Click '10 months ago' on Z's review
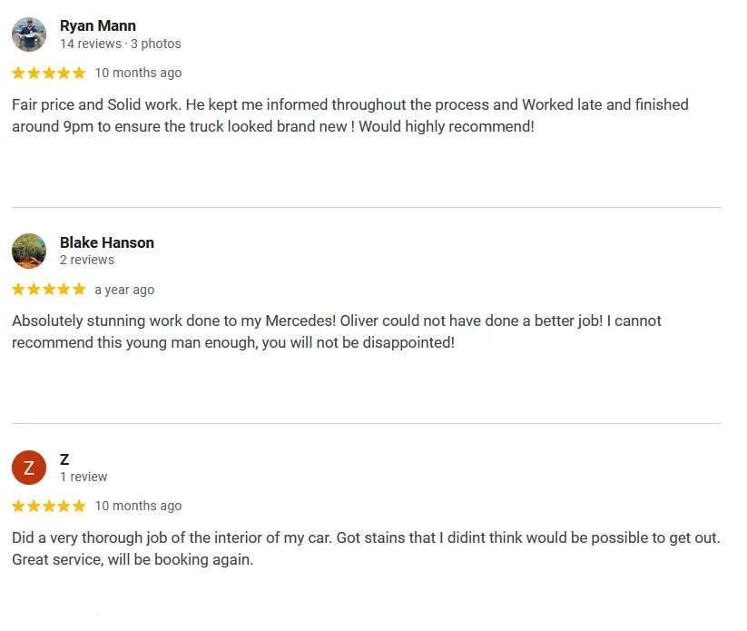 tap(138, 506)
